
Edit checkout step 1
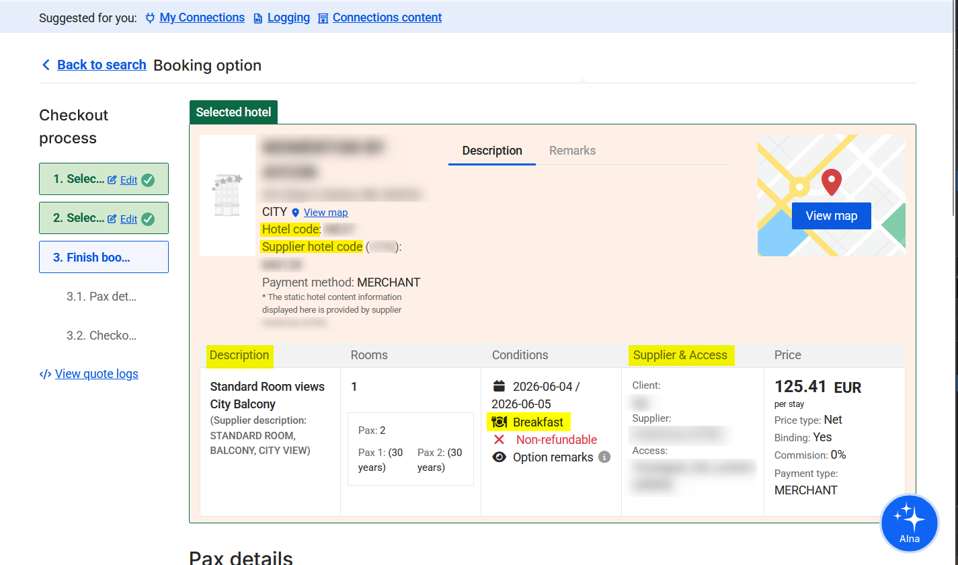(x=128, y=180)
